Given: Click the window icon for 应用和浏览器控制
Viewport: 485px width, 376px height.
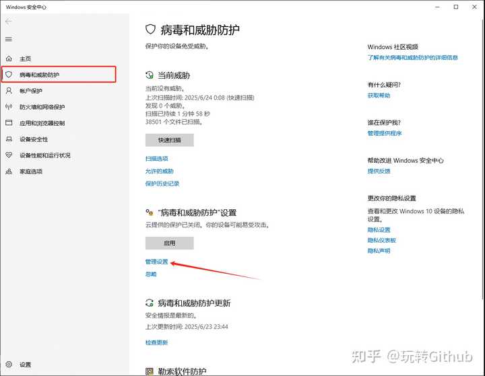Looking at the screenshot, I should [x=9, y=123].
